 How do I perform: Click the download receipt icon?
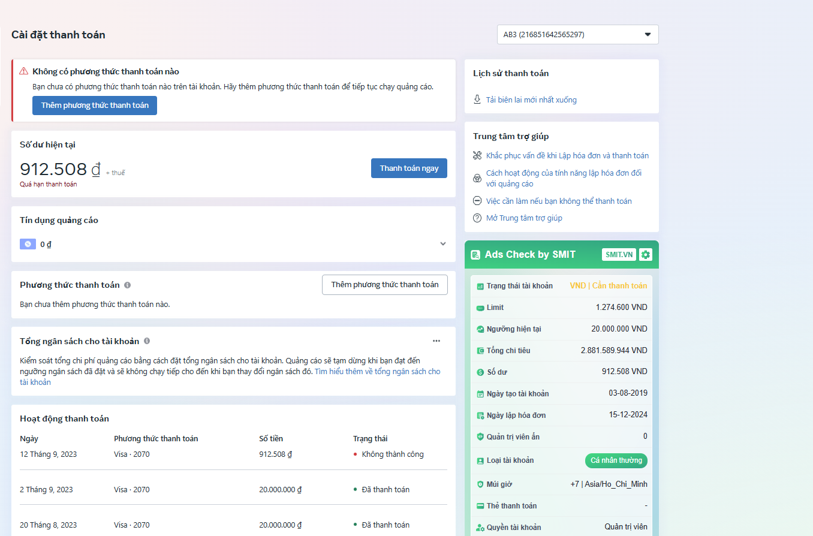tap(477, 100)
